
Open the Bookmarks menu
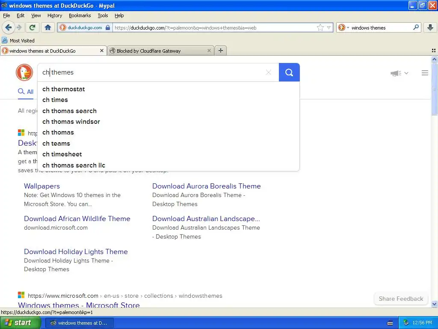[80, 15]
